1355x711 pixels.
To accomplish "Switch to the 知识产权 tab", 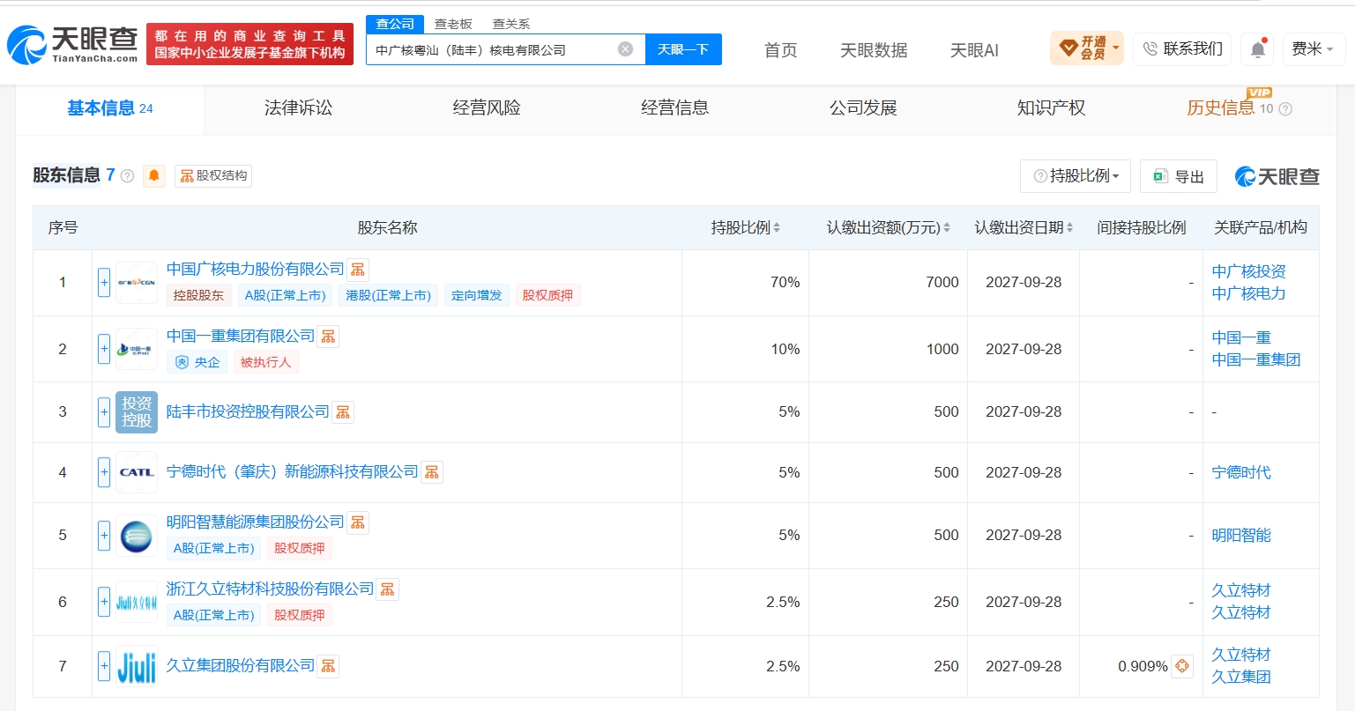I will [x=1051, y=108].
